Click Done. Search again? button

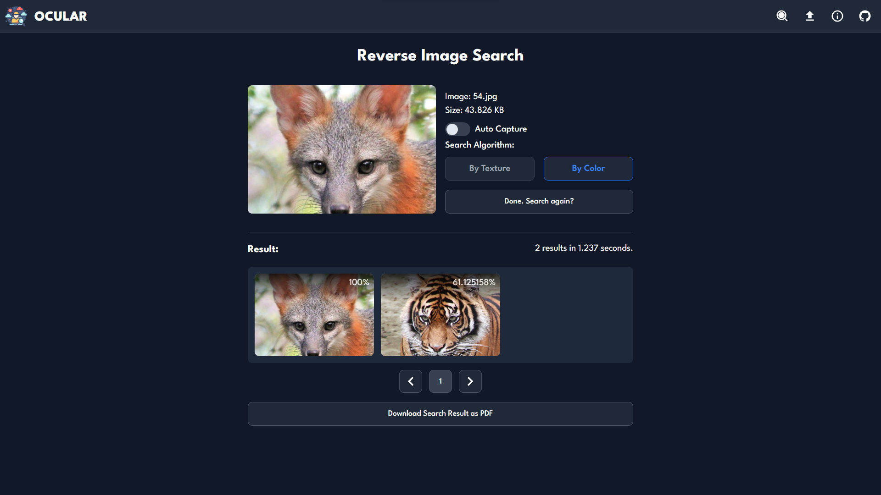click(x=539, y=202)
